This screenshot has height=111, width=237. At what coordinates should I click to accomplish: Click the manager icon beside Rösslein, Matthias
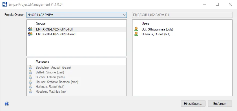coord(30,92)
